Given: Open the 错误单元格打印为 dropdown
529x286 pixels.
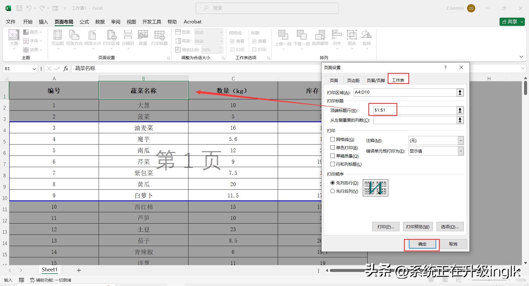Looking at the screenshot, I should click(461, 151).
